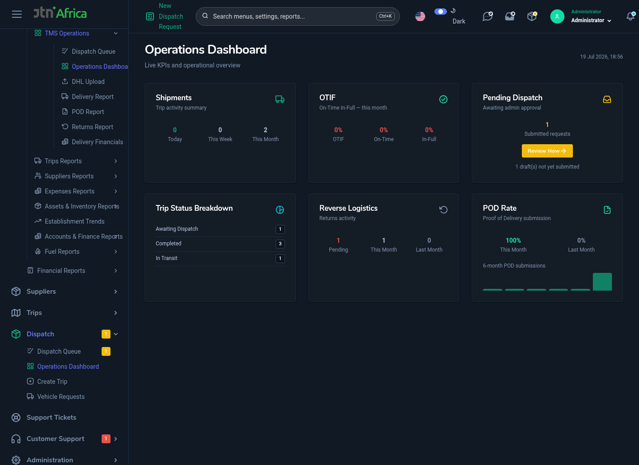Expand Expenses Reports submenu
The image size is (639, 465).
point(76,191)
